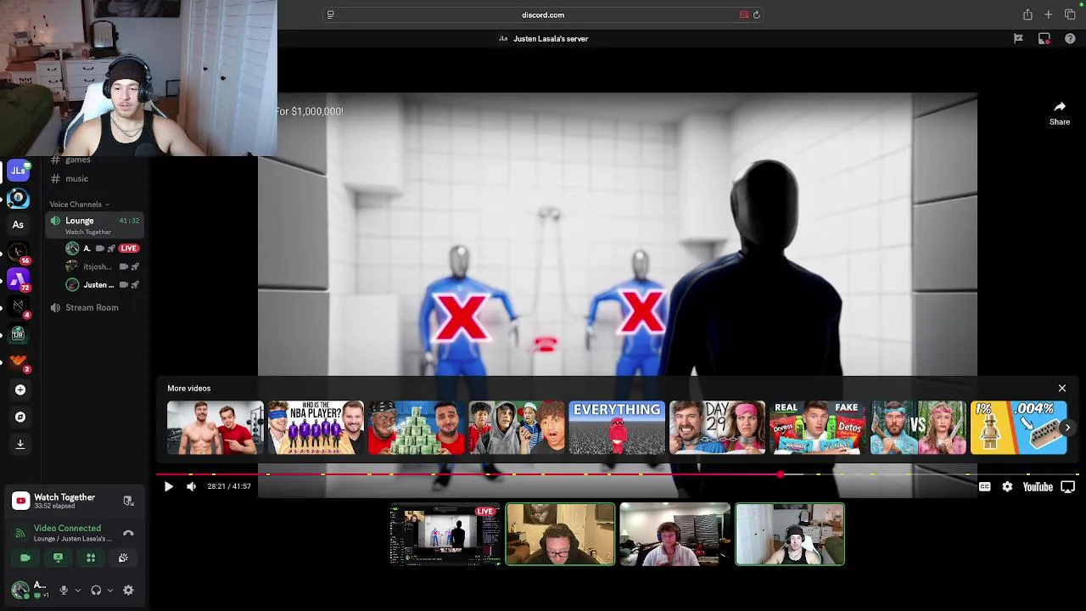Image resolution: width=1086 pixels, height=611 pixels.
Task: Open connection signal details icon
Action: tap(20, 533)
